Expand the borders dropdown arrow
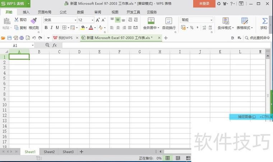Image resolution: width=273 pixels, height=162 pixels. click(x=68, y=28)
